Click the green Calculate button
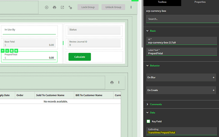The width and height of the screenshot is (219, 137). 80,57
